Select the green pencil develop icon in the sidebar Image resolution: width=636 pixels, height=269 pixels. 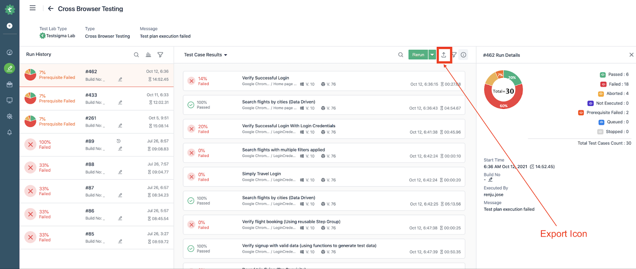(10, 68)
